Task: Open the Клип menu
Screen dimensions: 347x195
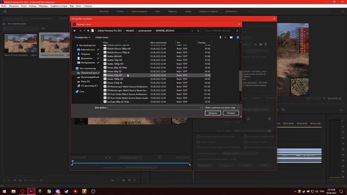Action: click(x=24, y=6)
